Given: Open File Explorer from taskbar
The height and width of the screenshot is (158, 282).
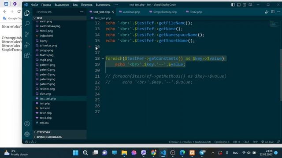Looking at the screenshot, I should pos(124,153).
